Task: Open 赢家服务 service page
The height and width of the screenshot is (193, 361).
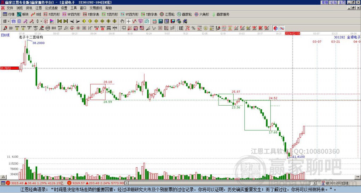Action: (221, 14)
